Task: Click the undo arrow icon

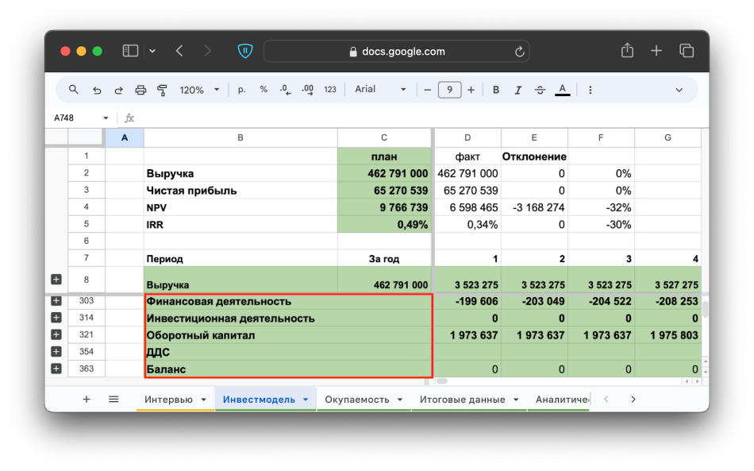Action: (x=97, y=90)
